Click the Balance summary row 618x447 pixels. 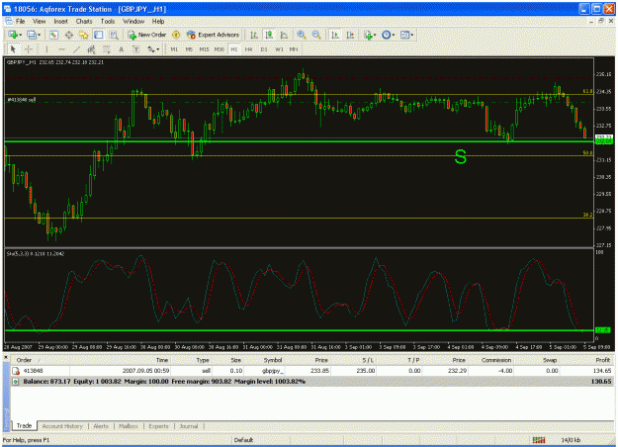tap(312, 381)
